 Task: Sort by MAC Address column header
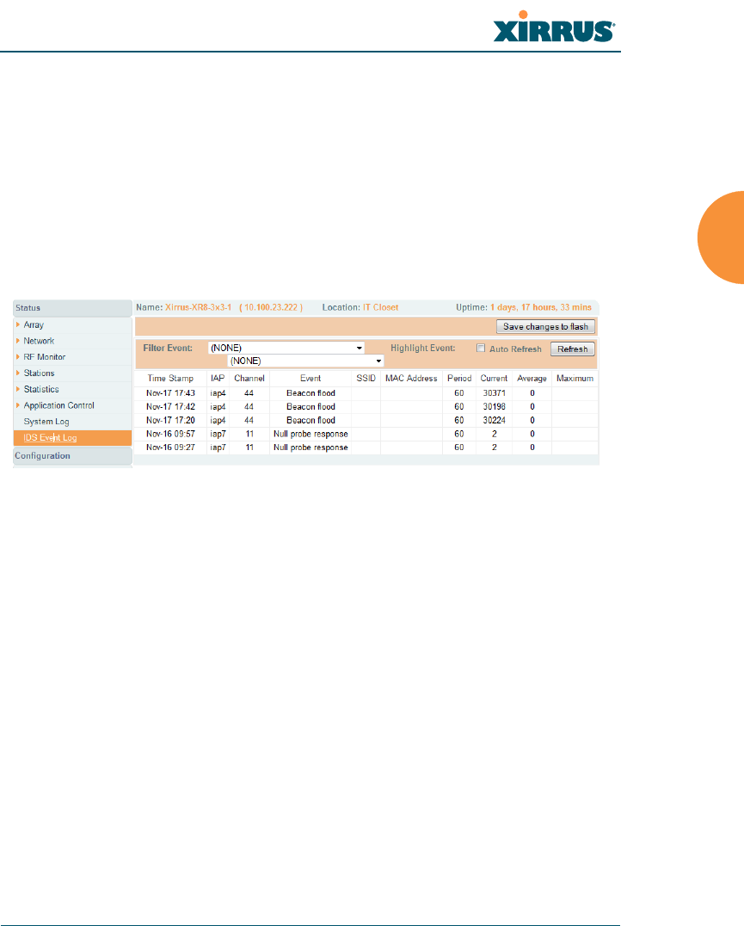pyautogui.click(x=411, y=378)
